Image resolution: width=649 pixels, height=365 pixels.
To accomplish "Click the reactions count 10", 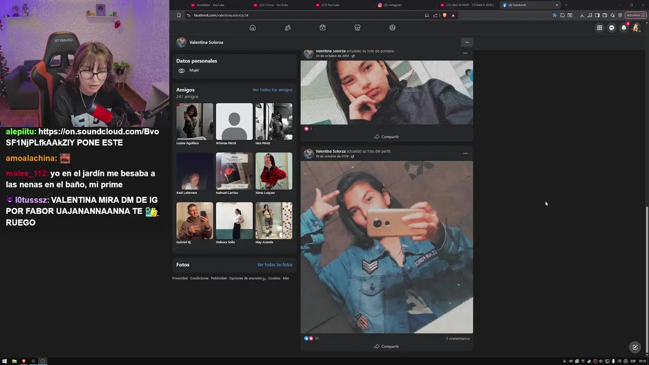I will click(316, 338).
